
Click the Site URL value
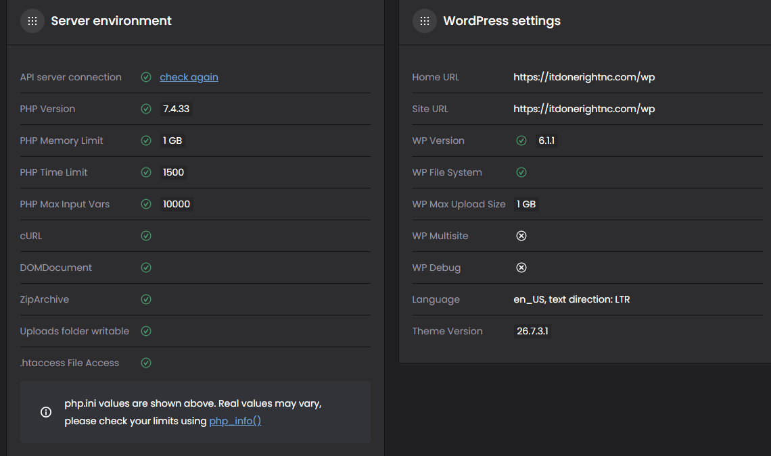(x=584, y=109)
